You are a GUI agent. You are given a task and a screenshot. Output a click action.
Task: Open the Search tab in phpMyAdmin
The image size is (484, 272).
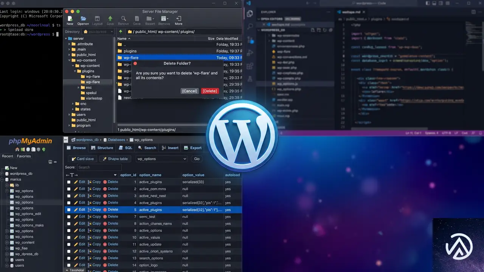pos(147,148)
